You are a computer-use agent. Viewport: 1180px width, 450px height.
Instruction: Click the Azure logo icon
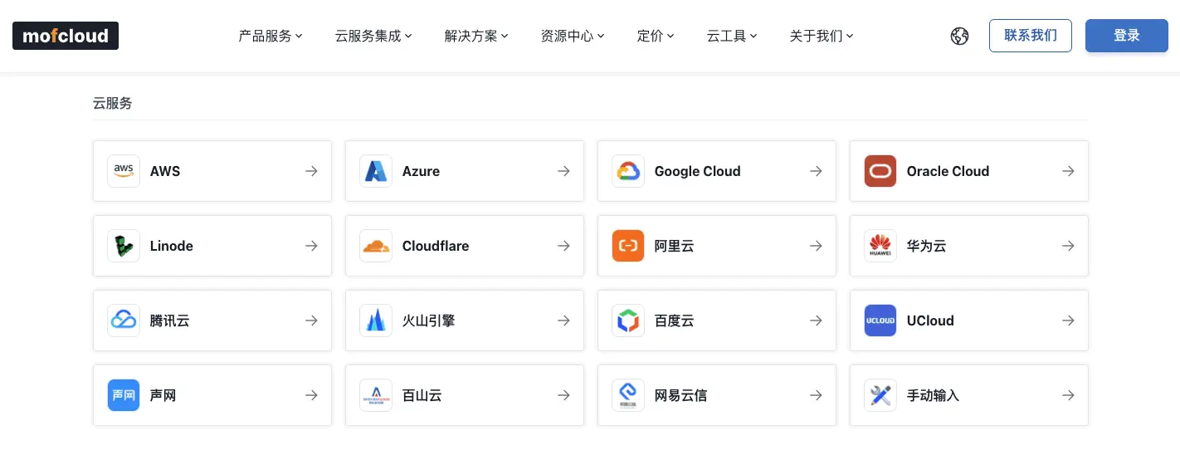coord(376,171)
